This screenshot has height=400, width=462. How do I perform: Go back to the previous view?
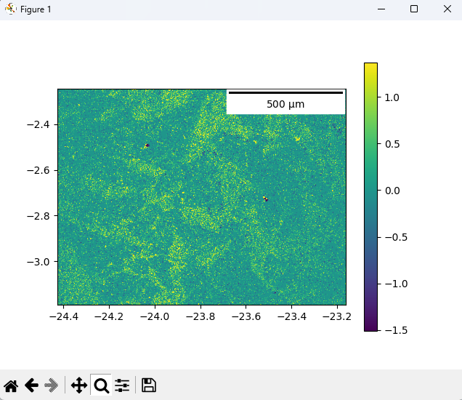(x=31, y=385)
